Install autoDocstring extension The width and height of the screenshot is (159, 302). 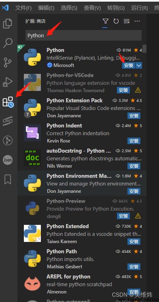click(x=134, y=166)
